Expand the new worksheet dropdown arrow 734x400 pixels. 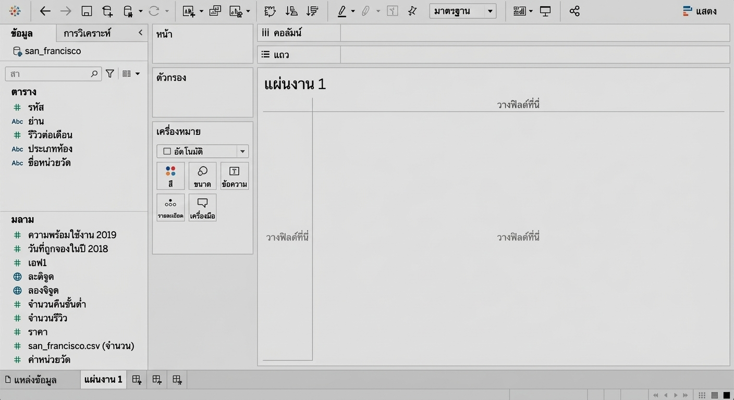(201, 11)
